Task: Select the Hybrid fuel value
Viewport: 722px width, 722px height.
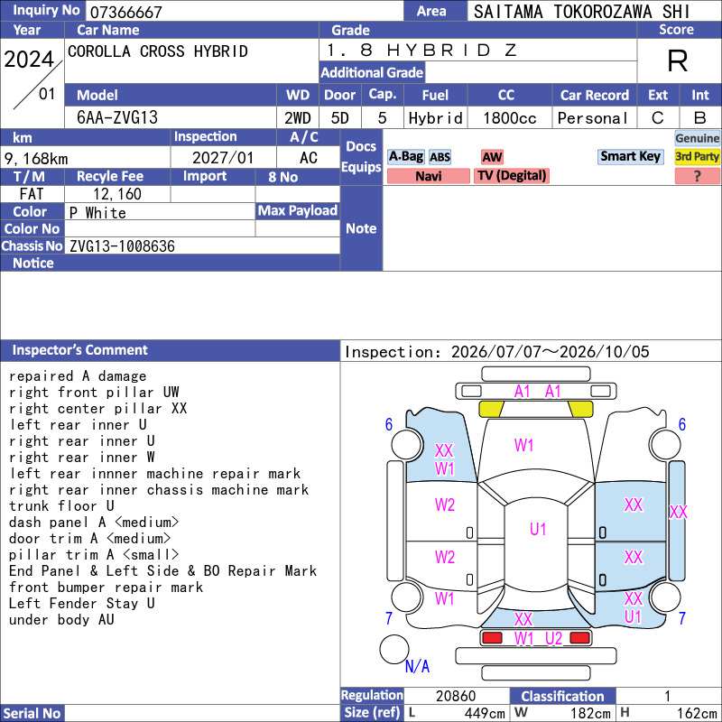Action: pos(436,118)
